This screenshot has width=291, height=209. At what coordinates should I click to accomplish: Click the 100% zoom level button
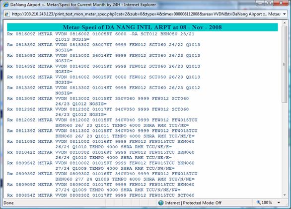pos(267,203)
